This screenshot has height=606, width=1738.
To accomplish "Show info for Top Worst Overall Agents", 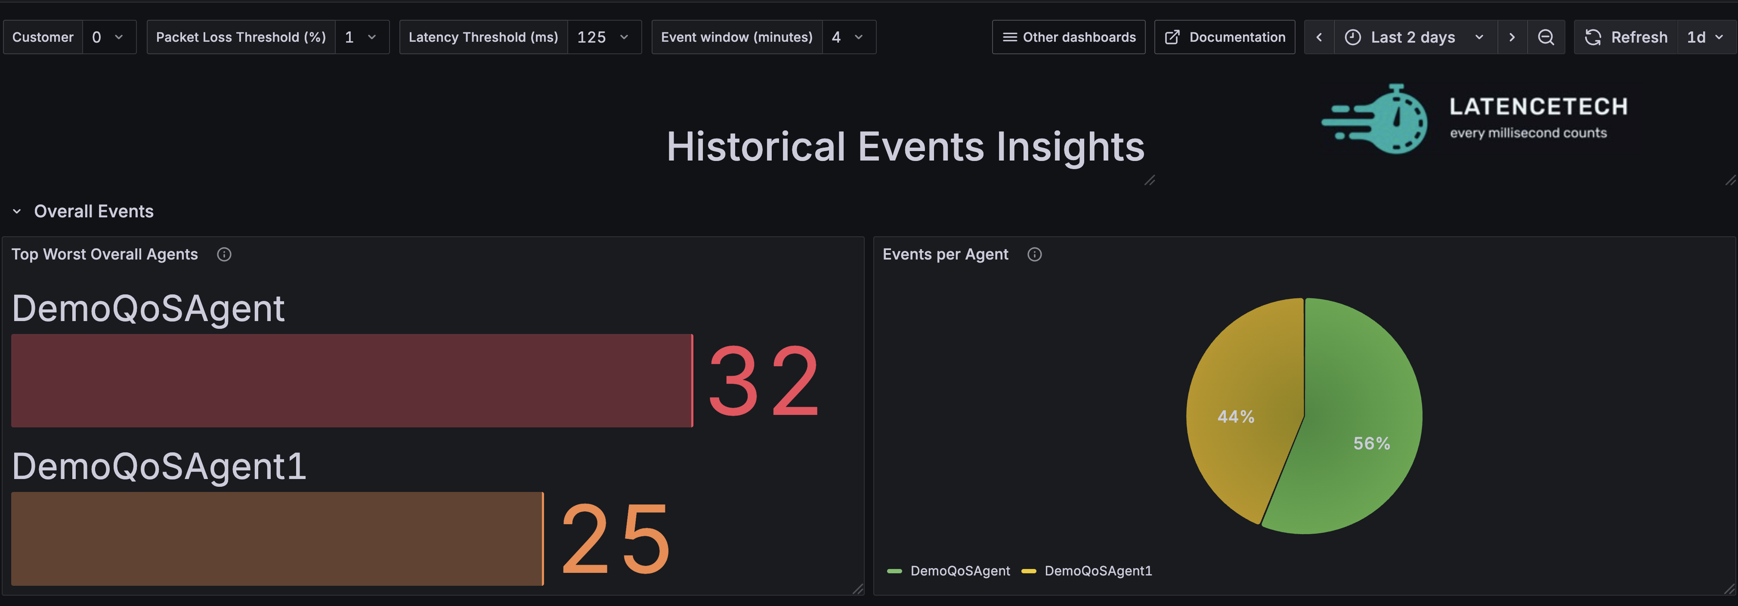I will pyautogui.click(x=224, y=254).
